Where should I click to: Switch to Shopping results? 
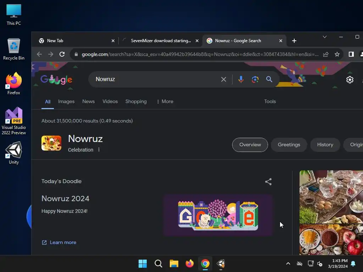pos(136,102)
